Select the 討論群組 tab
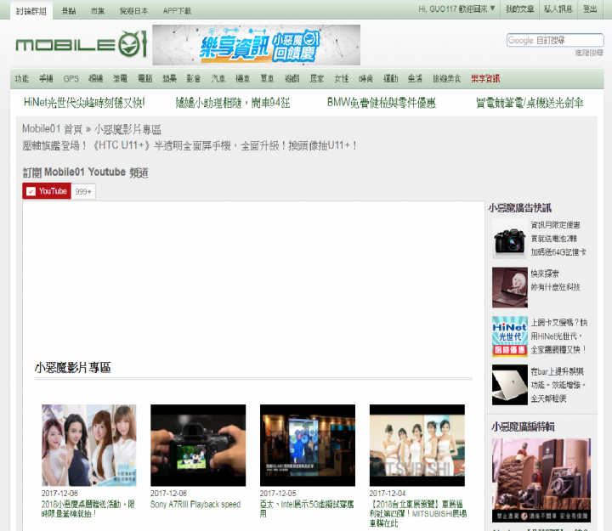612x531 pixels. (x=31, y=11)
